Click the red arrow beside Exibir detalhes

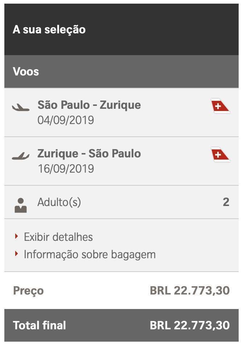pyautogui.click(x=16, y=236)
